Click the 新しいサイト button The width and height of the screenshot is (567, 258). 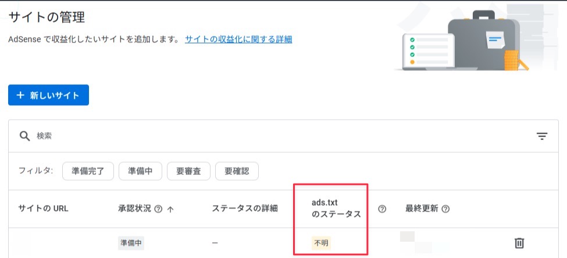(x=48, y=95)
